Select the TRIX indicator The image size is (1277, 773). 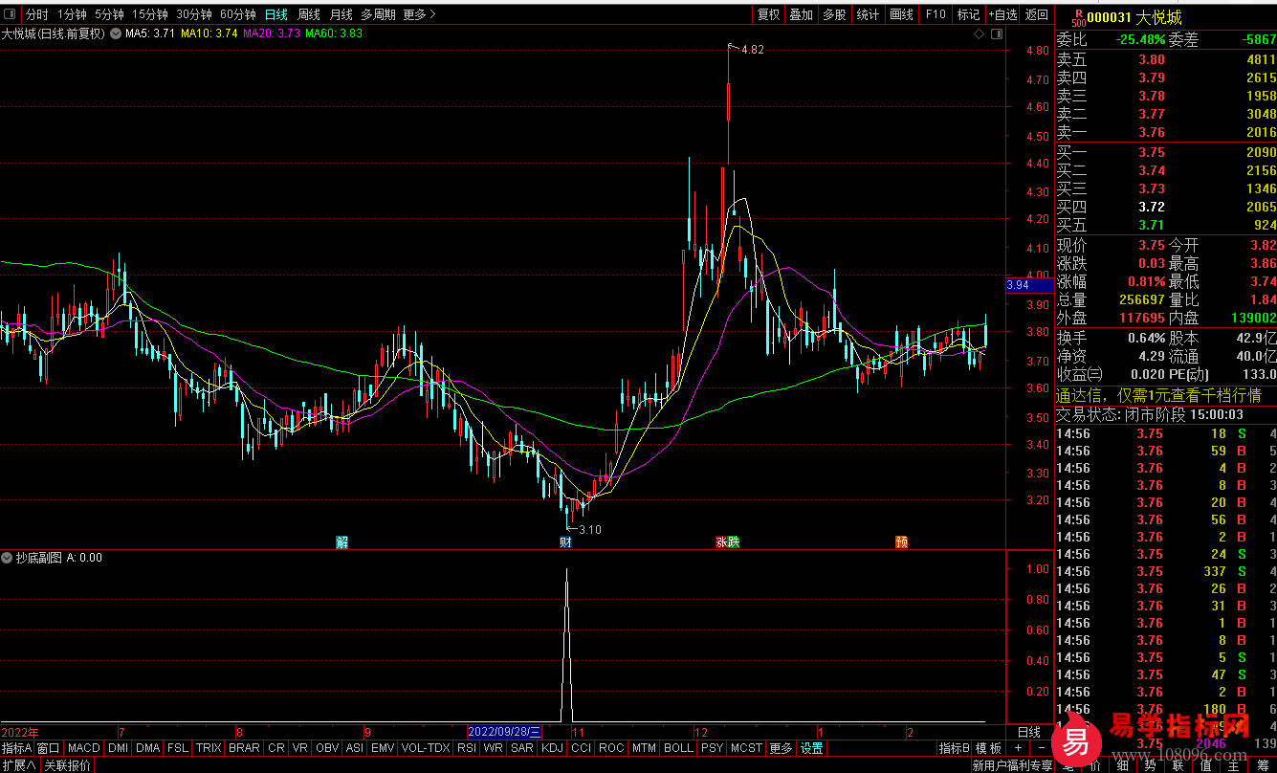pyautogui.click(x=209, y=748)
